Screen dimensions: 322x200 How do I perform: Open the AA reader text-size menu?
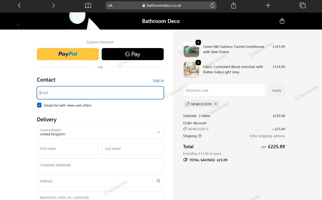pos(110,6)
